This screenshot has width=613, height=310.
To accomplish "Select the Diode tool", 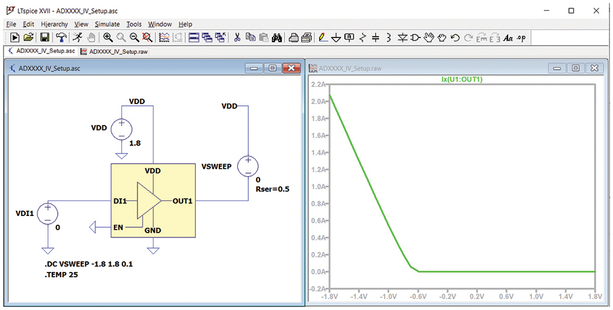I will 402,37.
